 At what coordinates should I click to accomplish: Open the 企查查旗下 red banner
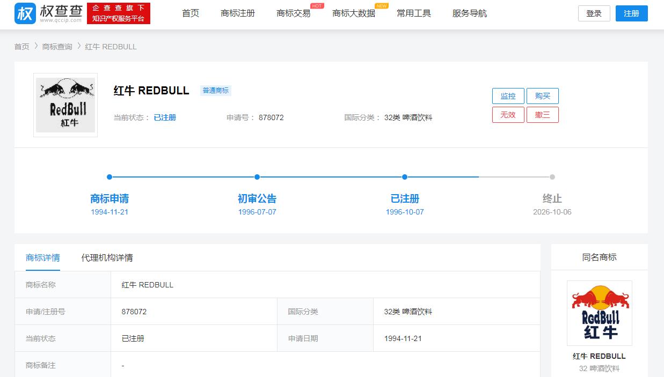tap(118, 13)
